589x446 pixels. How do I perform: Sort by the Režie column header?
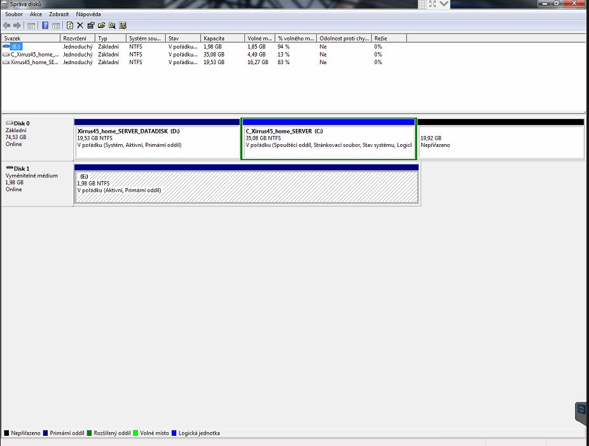(389, 38)
